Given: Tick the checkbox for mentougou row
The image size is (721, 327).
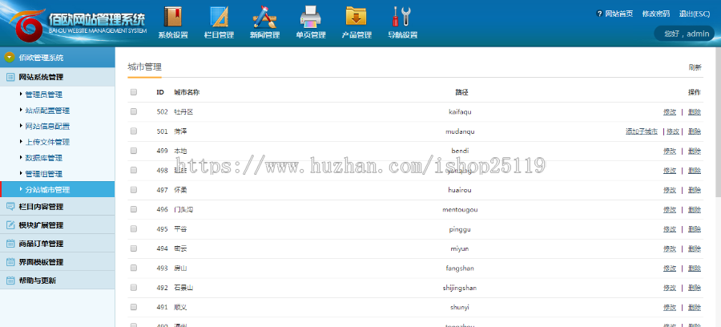Looking at the screenshot, I should click(134, 209).
